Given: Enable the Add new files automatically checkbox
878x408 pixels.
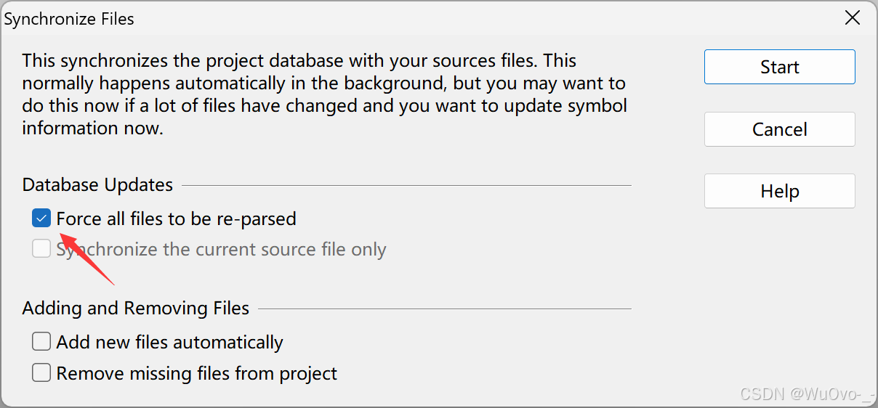Looking at the screenshot, I should [x=41, y=341].
